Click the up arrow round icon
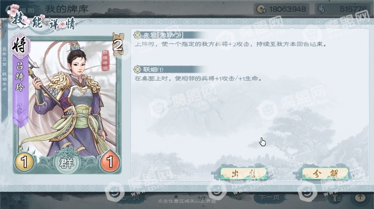374x209 pixels. tap(360, 197)
